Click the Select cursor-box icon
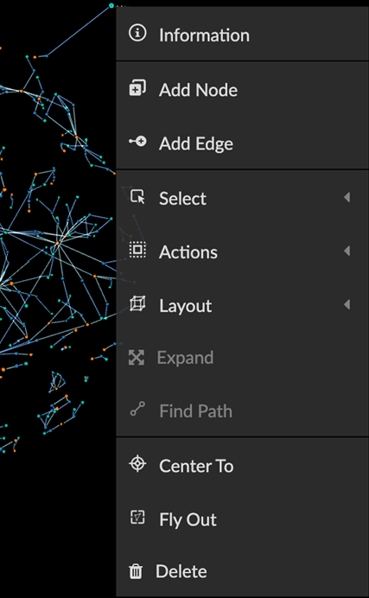The width and height of the screenshot is (369, 598). click(137, 197)
